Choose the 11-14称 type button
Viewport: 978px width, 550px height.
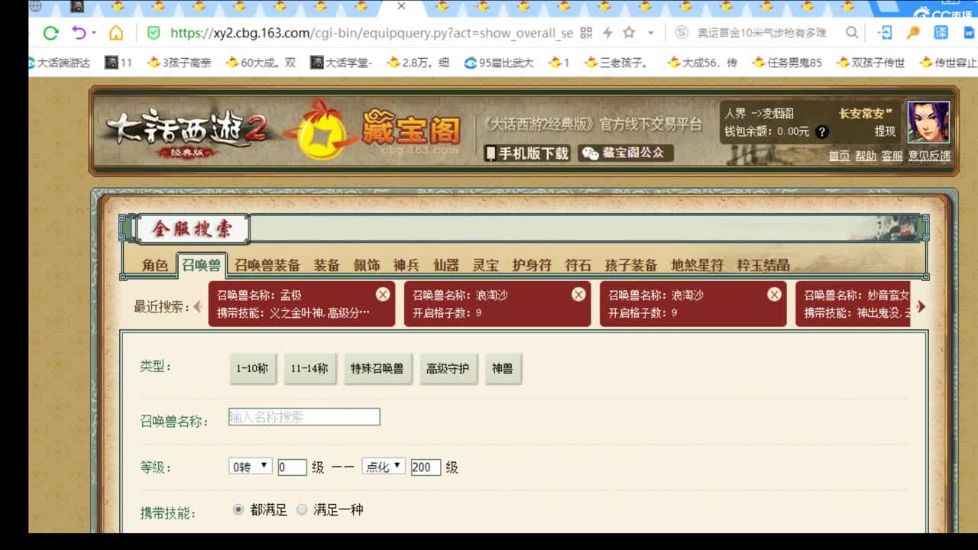click(x=309, y=368)
